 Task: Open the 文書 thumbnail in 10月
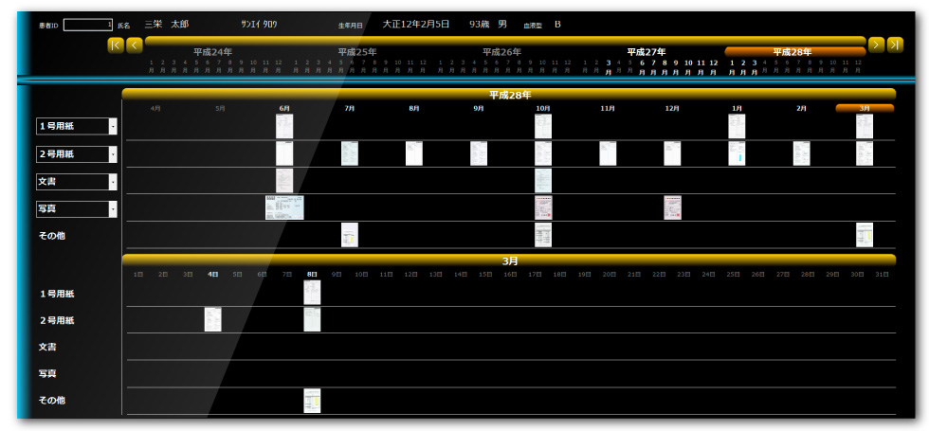click(x=542, y=181)
